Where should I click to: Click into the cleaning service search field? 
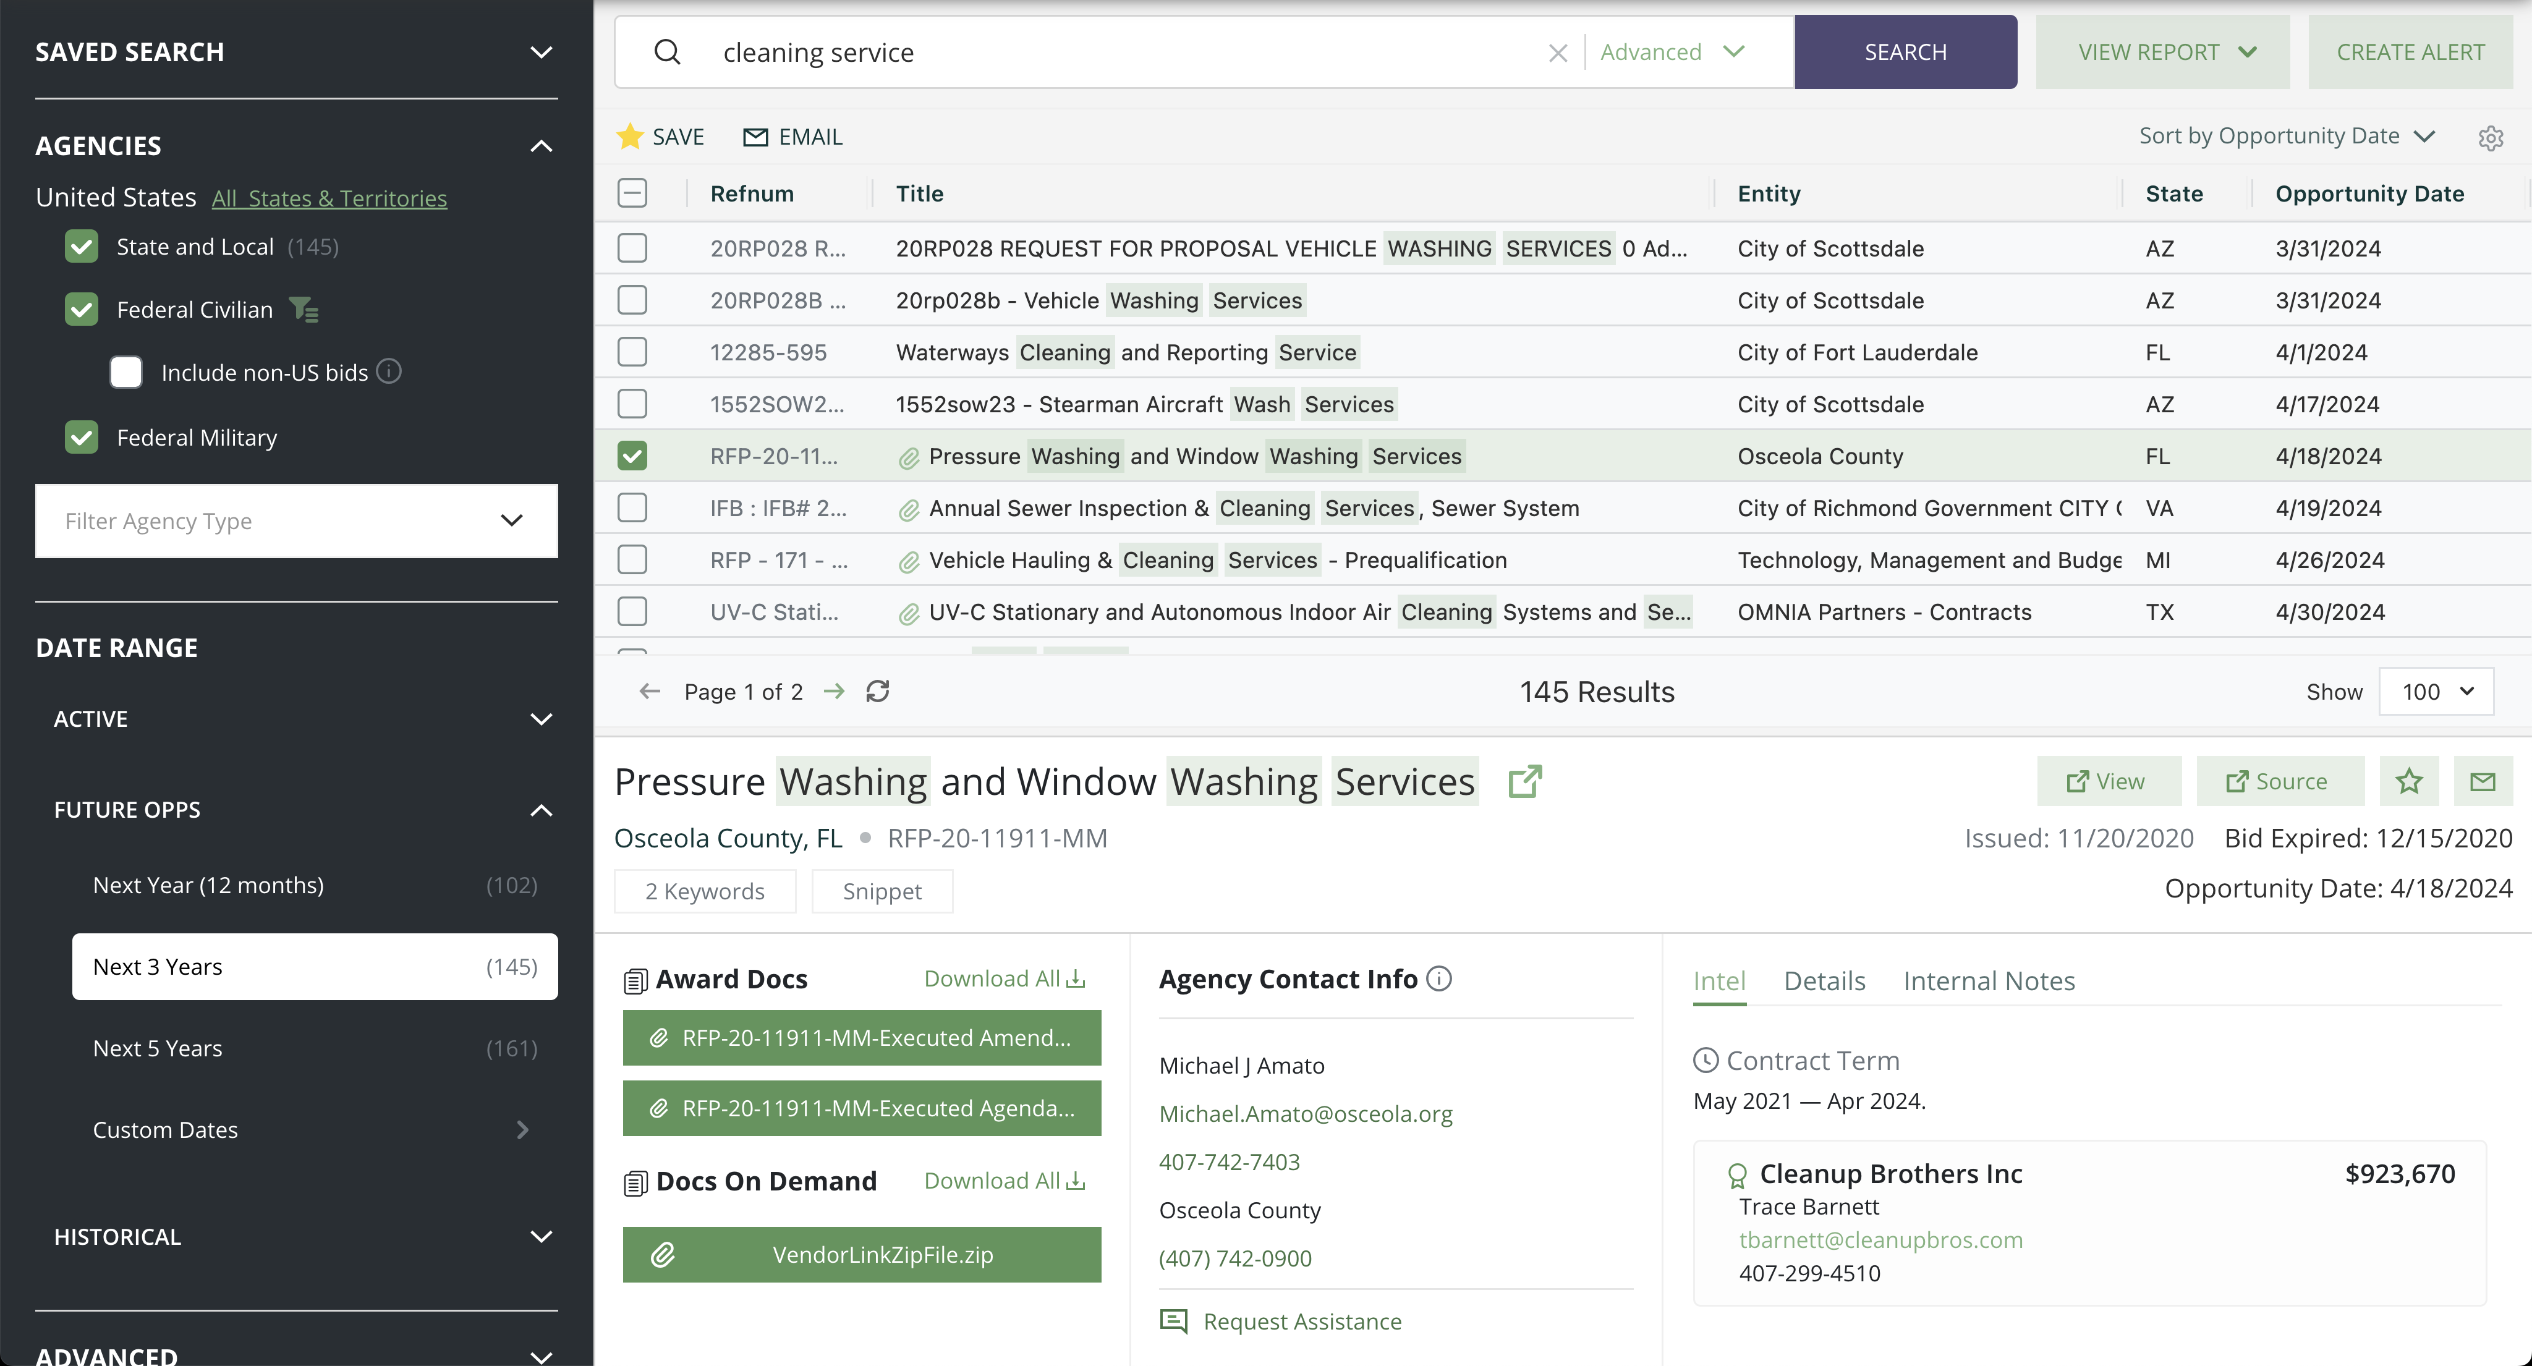1121,53
